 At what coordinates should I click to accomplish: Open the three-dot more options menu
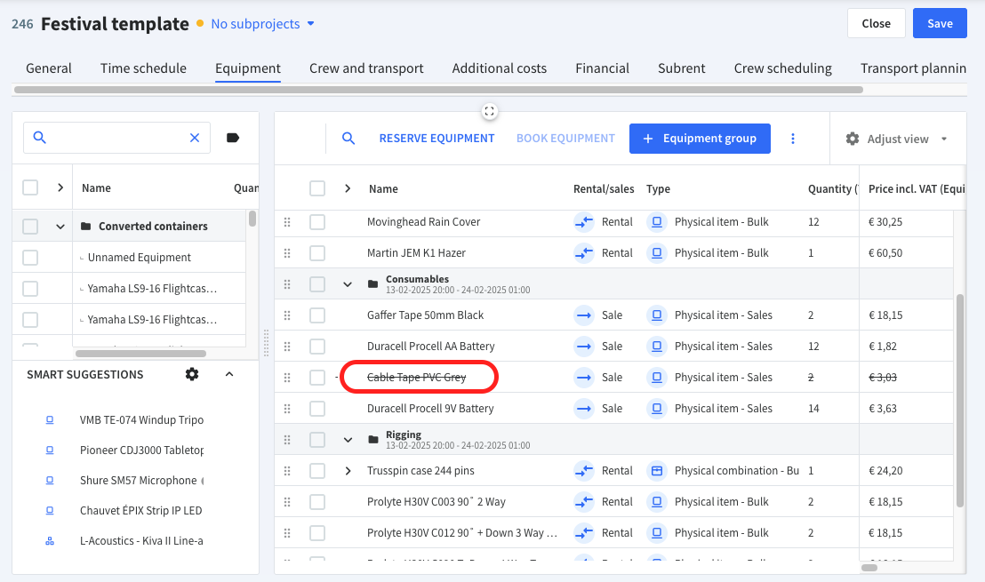793,139
